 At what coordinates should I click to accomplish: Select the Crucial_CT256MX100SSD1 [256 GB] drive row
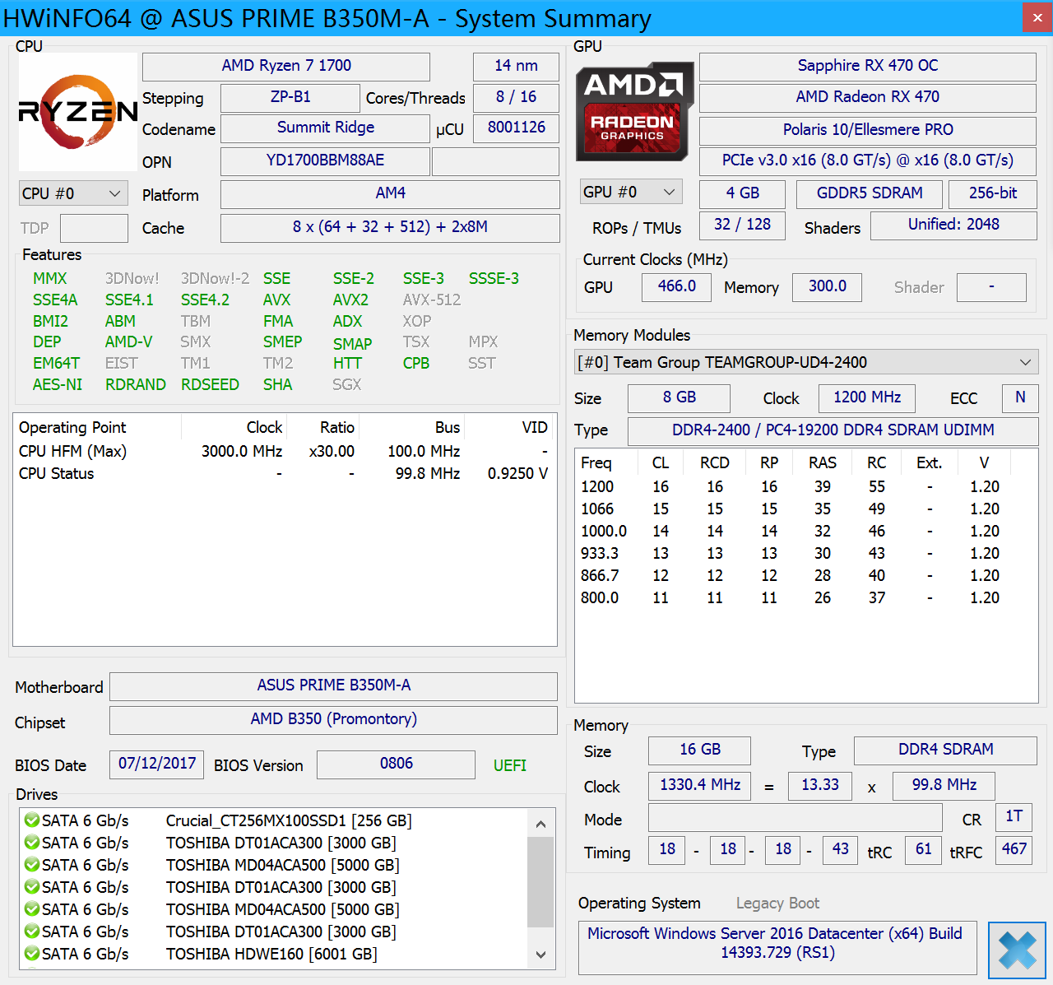tap(272, 820)
